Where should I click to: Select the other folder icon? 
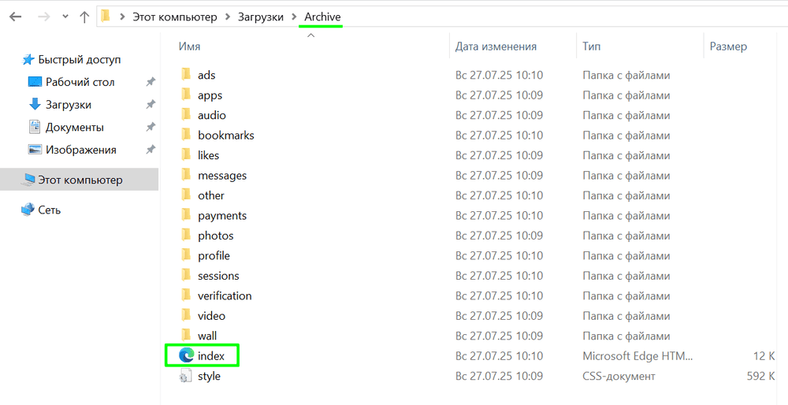pyautogui.click(x=186, y=195)
